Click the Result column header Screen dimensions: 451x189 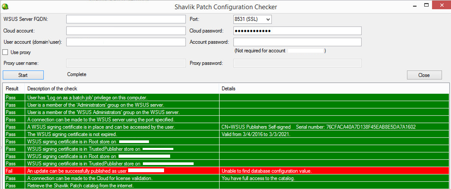12,89
